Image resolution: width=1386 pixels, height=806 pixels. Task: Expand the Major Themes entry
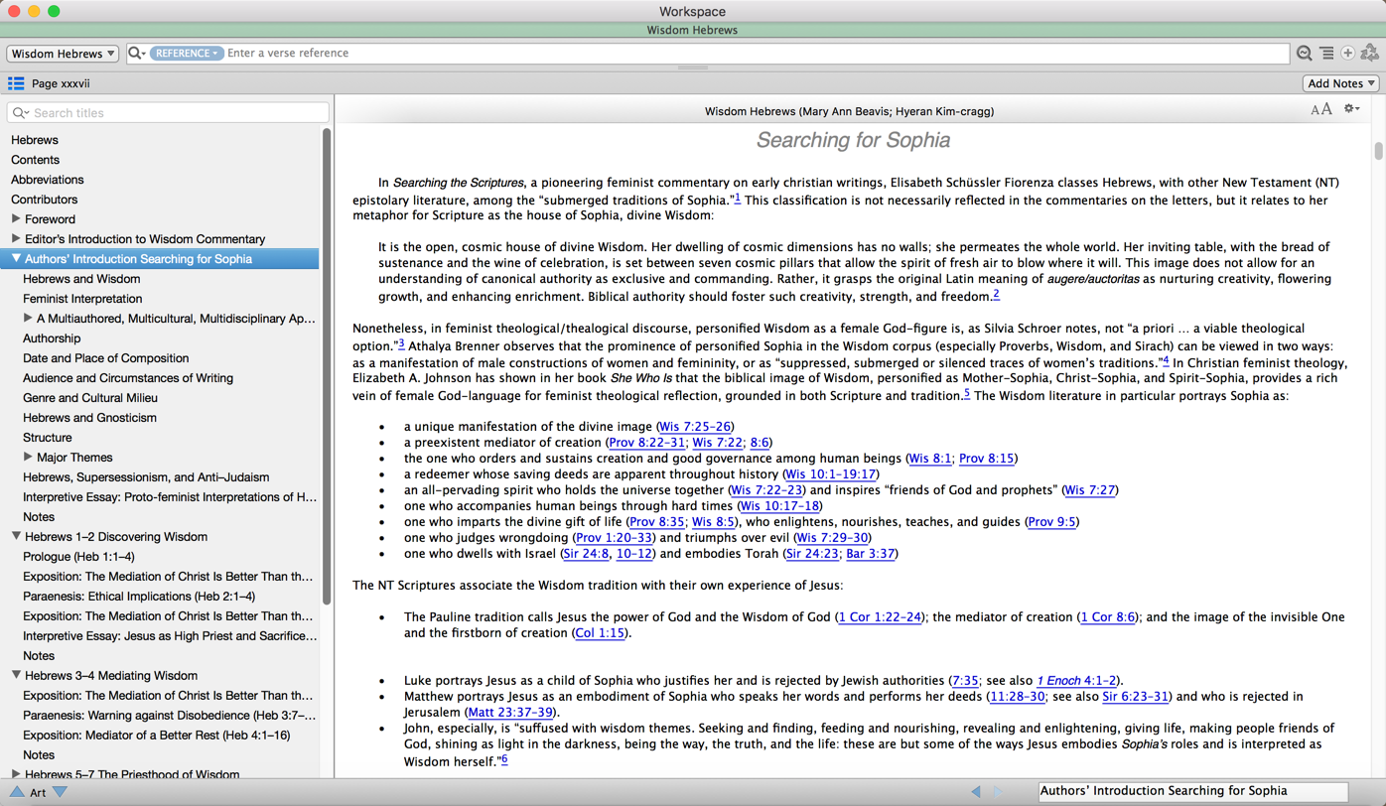[28, 457]
